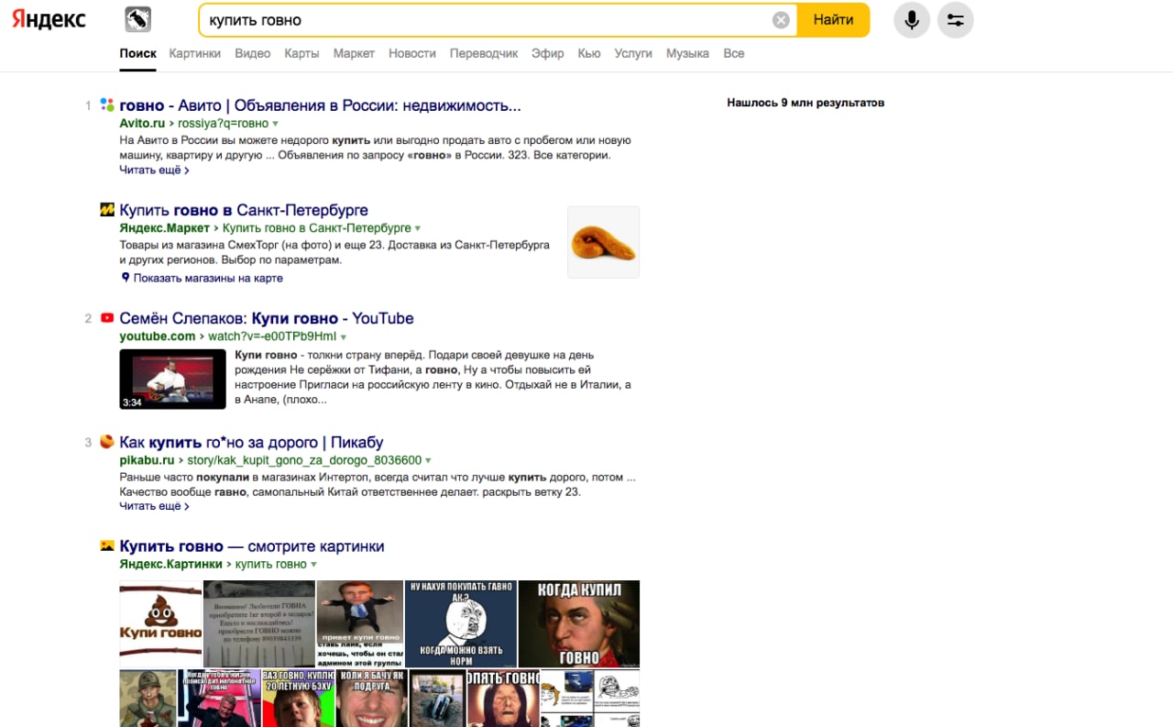Image resolution: width=1173 pixels, height=727 pixels.
Task: Play YouTube video thumbnail with 3:34
Action: tap(172, 380)
